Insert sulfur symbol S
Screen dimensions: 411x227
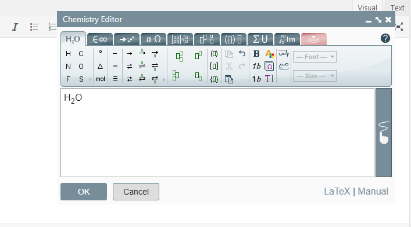[x=81, y=79]
